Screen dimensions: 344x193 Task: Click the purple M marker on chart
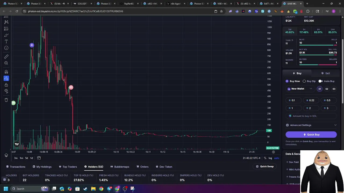point(32,45)
